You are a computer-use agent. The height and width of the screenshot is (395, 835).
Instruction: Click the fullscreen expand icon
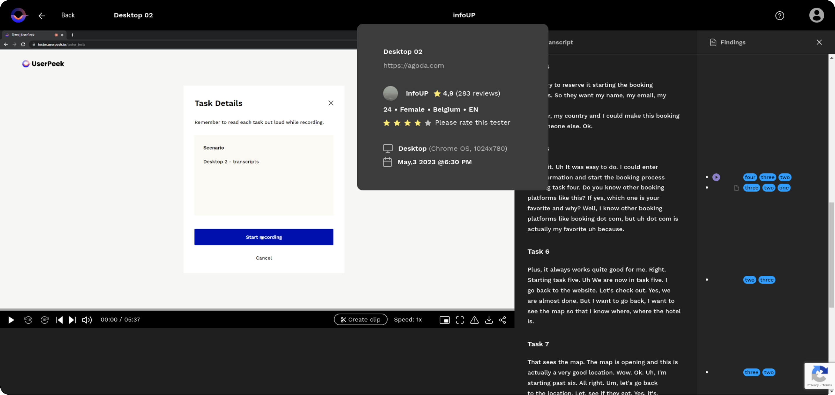(459, 319)
